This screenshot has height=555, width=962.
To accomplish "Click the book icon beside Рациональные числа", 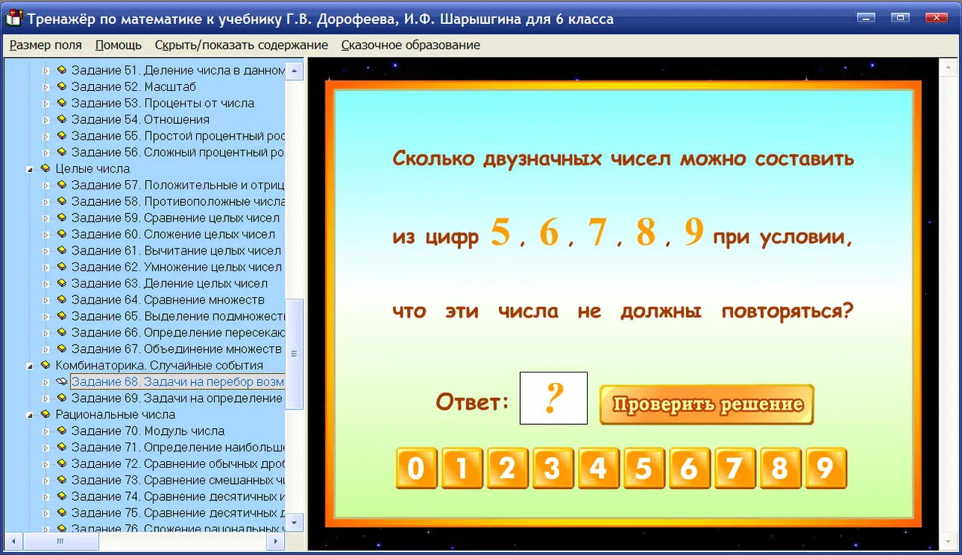I will (x=46, y=415).
